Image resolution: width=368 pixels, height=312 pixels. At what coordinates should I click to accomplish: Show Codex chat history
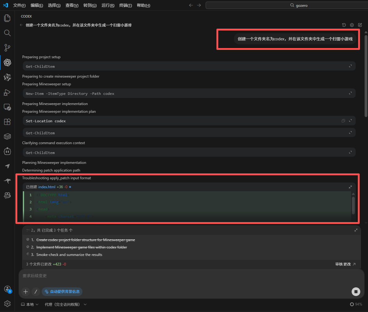point(344,25)
